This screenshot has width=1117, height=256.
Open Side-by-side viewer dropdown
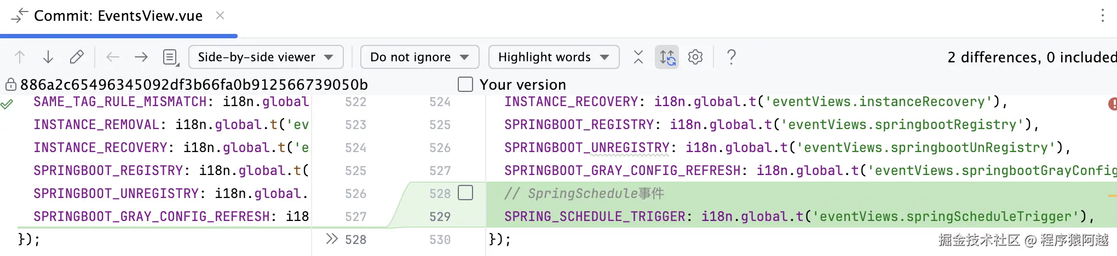coord(266,57)
